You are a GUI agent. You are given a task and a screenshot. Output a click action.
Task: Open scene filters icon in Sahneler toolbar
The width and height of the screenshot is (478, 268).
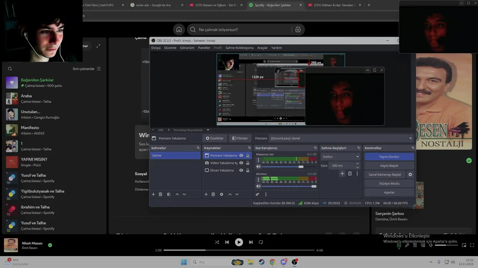click(x=169, y=194)
